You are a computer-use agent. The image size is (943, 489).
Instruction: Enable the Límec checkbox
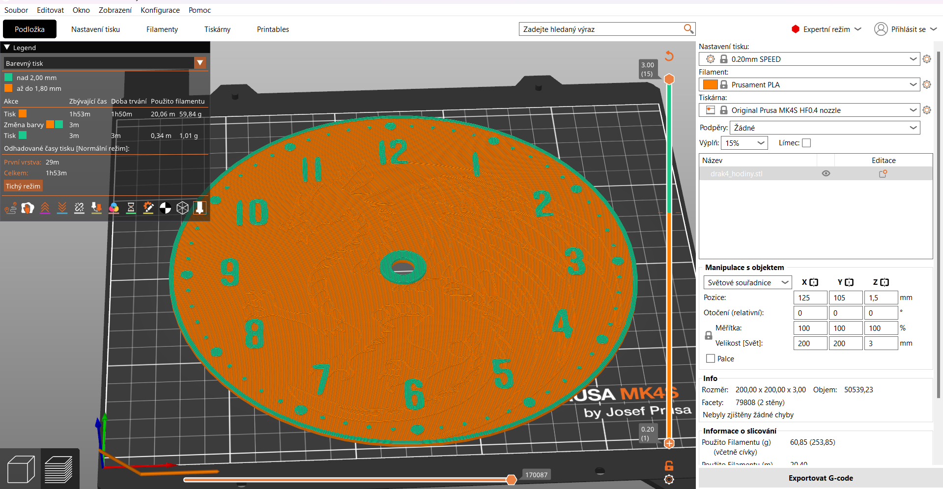tap(806, 143)
